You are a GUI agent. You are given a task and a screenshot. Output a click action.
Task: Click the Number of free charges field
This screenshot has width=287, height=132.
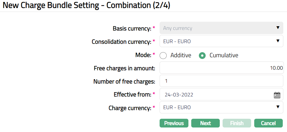pos(221,81)
